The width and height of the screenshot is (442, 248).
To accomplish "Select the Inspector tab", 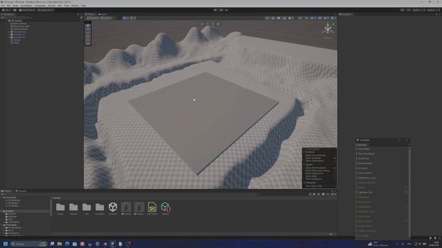I will [x=345, y=14].
